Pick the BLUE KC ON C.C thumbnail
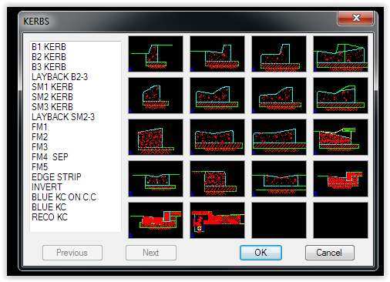This screenshot has height=282, width=390. click(x=341, y=179)
